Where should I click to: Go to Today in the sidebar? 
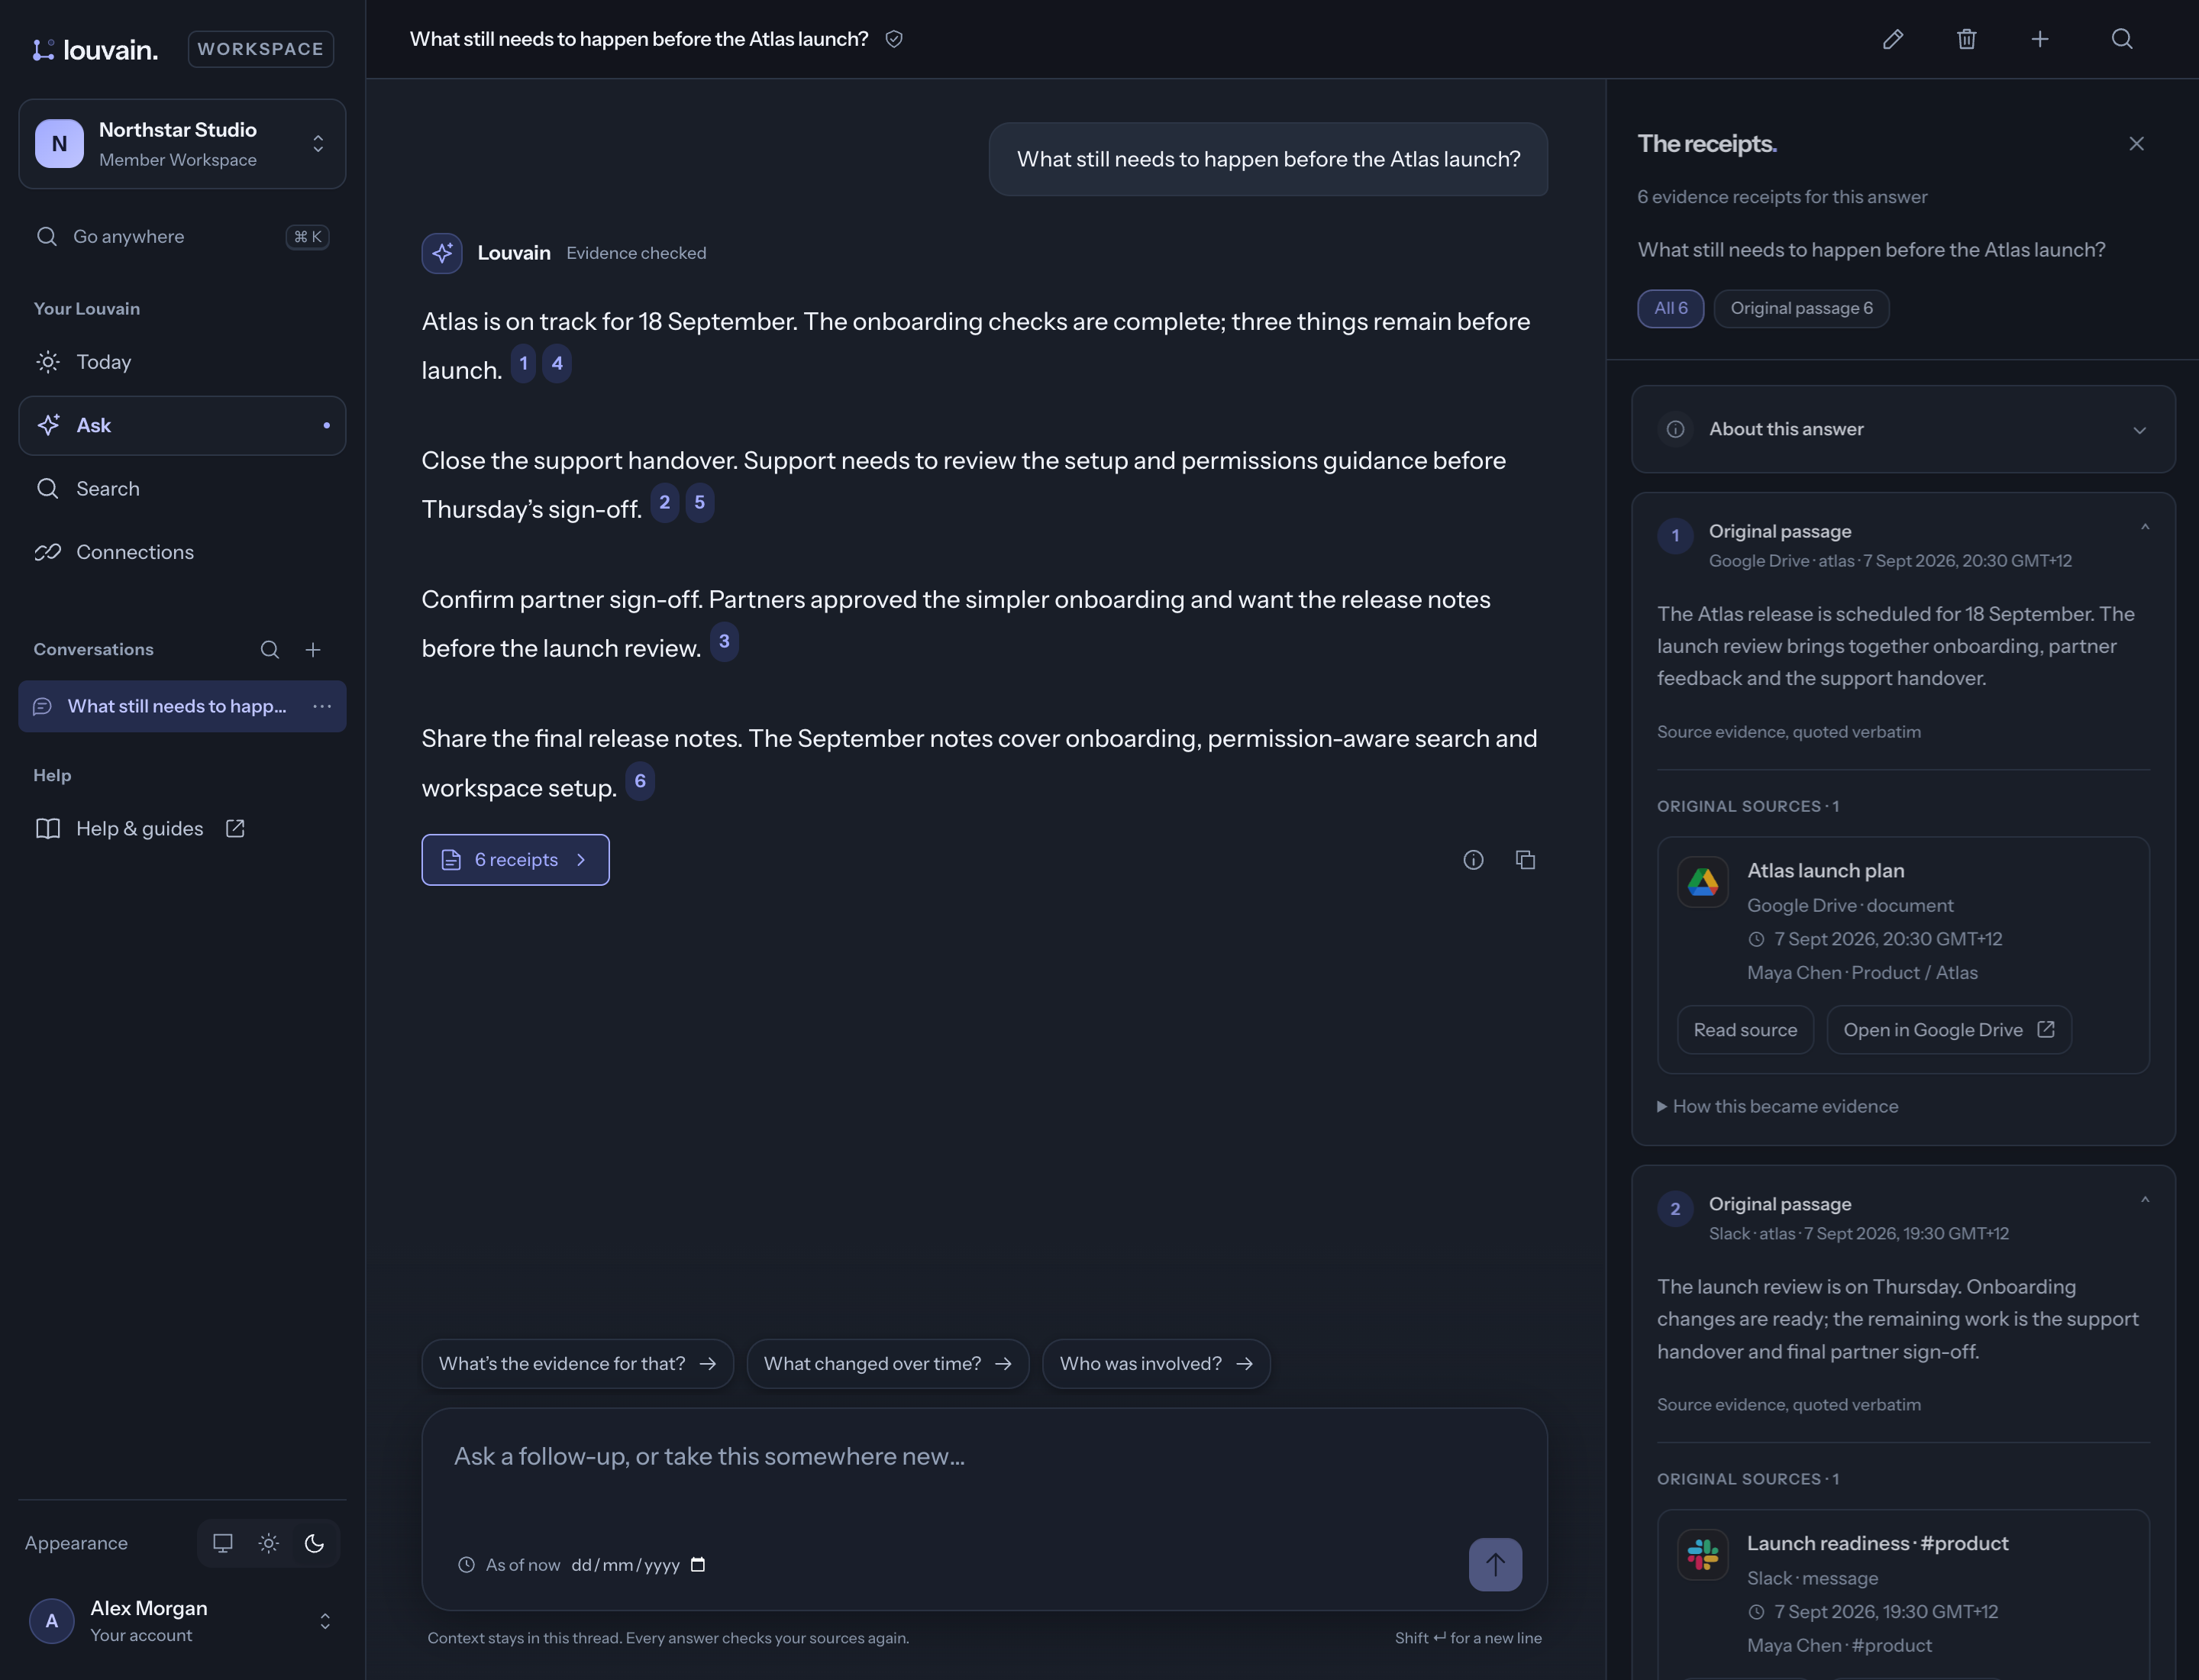182,362
